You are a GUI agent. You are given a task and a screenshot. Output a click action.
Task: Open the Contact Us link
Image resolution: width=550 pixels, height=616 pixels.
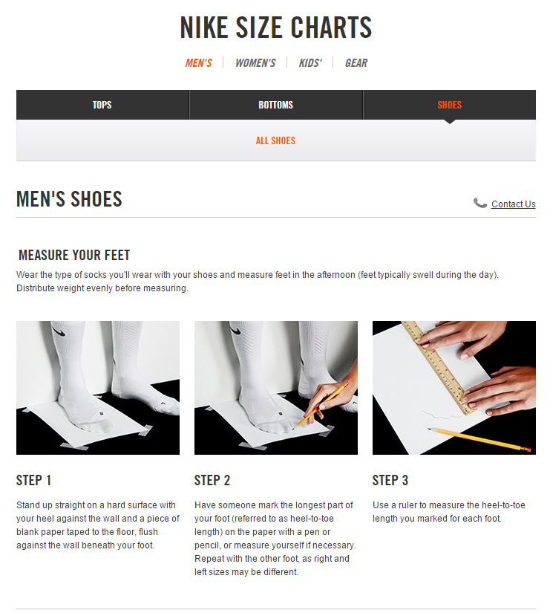513,204
